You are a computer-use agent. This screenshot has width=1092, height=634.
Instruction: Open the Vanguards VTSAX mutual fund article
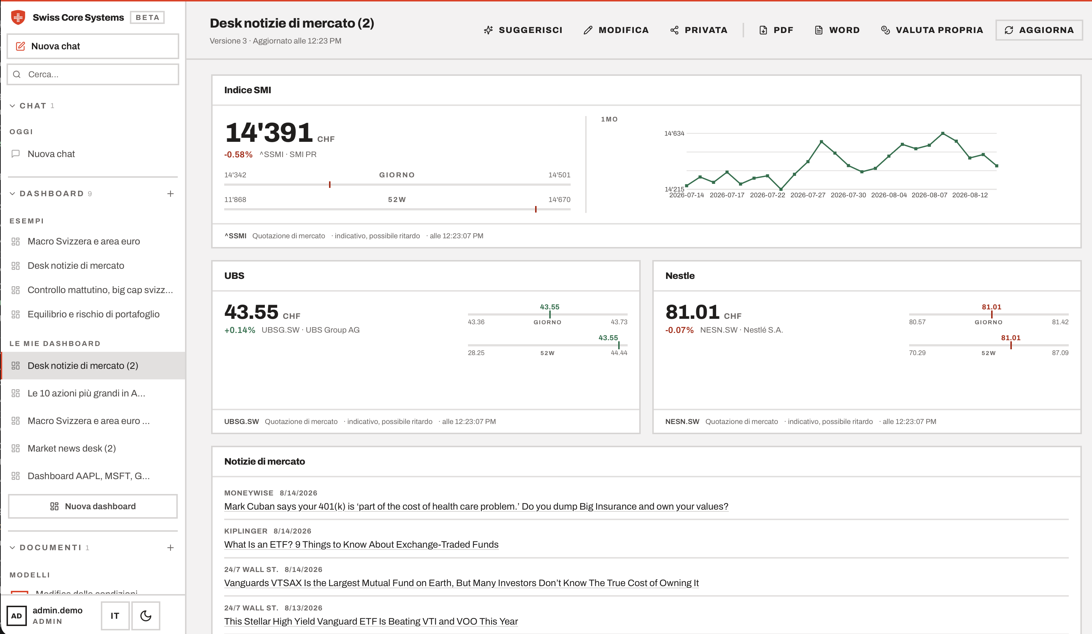461,583
